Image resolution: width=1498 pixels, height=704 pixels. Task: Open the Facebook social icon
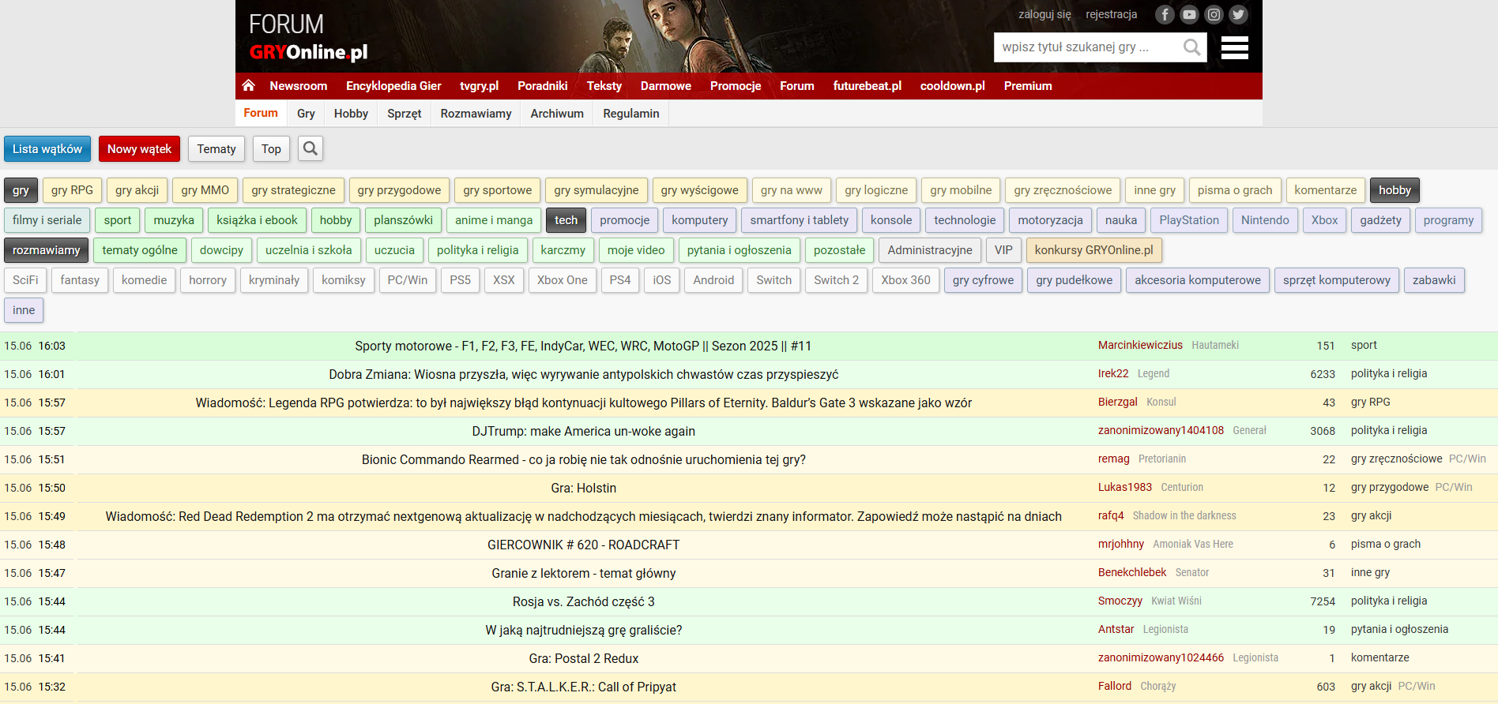pos(1165,14)
